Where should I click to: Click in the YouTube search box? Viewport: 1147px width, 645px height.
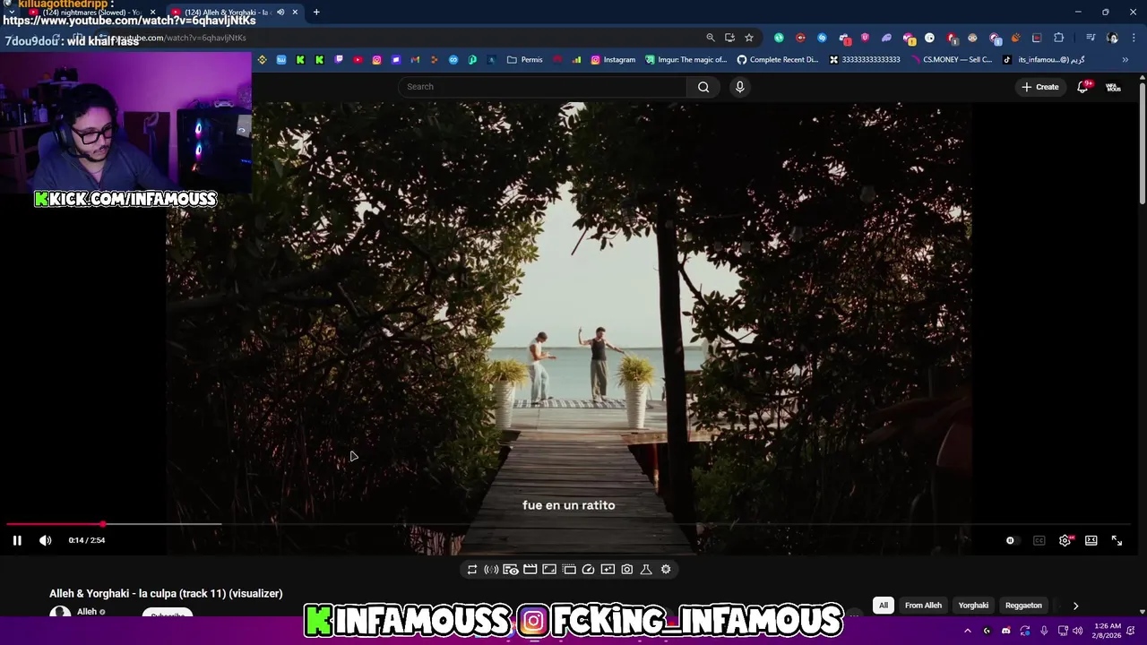click(x=542, y=87)
